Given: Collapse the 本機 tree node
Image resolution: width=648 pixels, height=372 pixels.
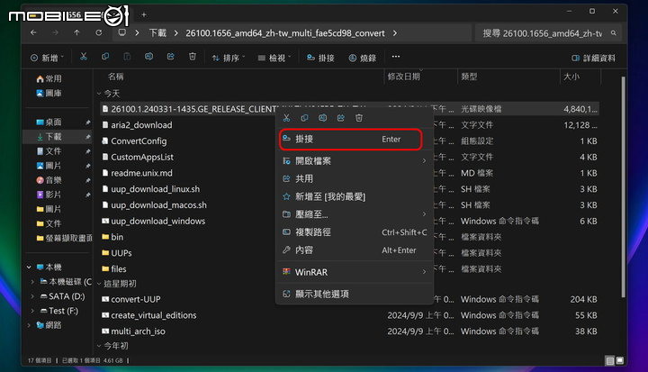Looking at the screenshot, I should coord(29,268).
